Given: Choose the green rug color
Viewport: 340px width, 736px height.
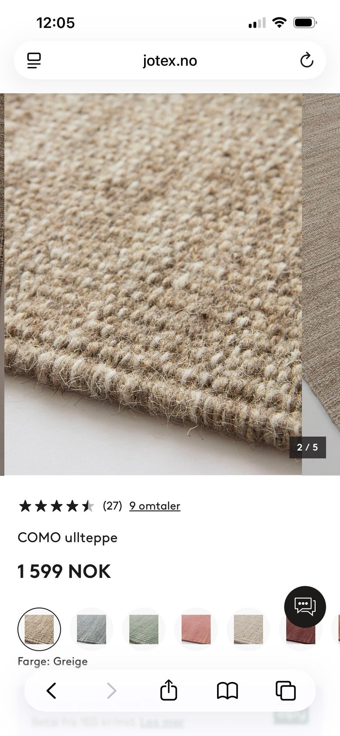Looking at the screenshot, I should coord(144,629).
